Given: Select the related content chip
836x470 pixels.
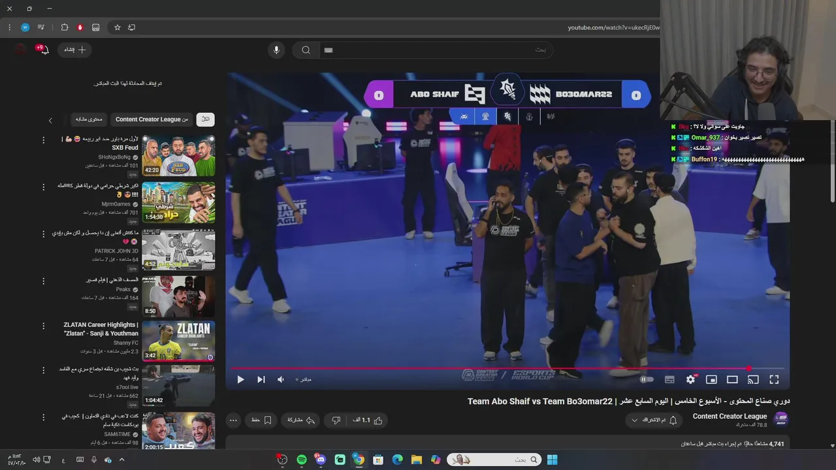Looking at the screenshot, I should (89, 119).
